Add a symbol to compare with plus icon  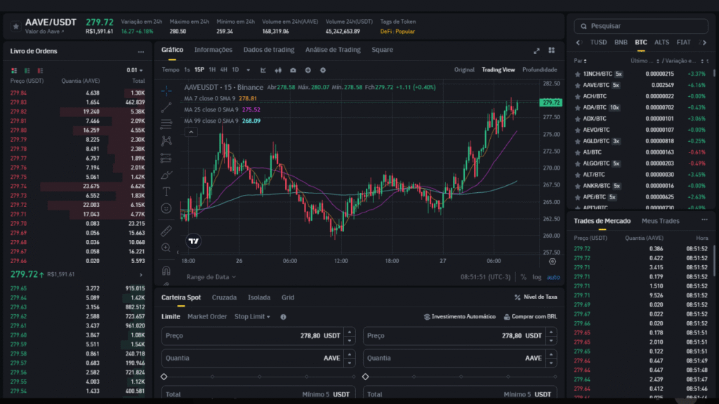click(x=308, y=70)
